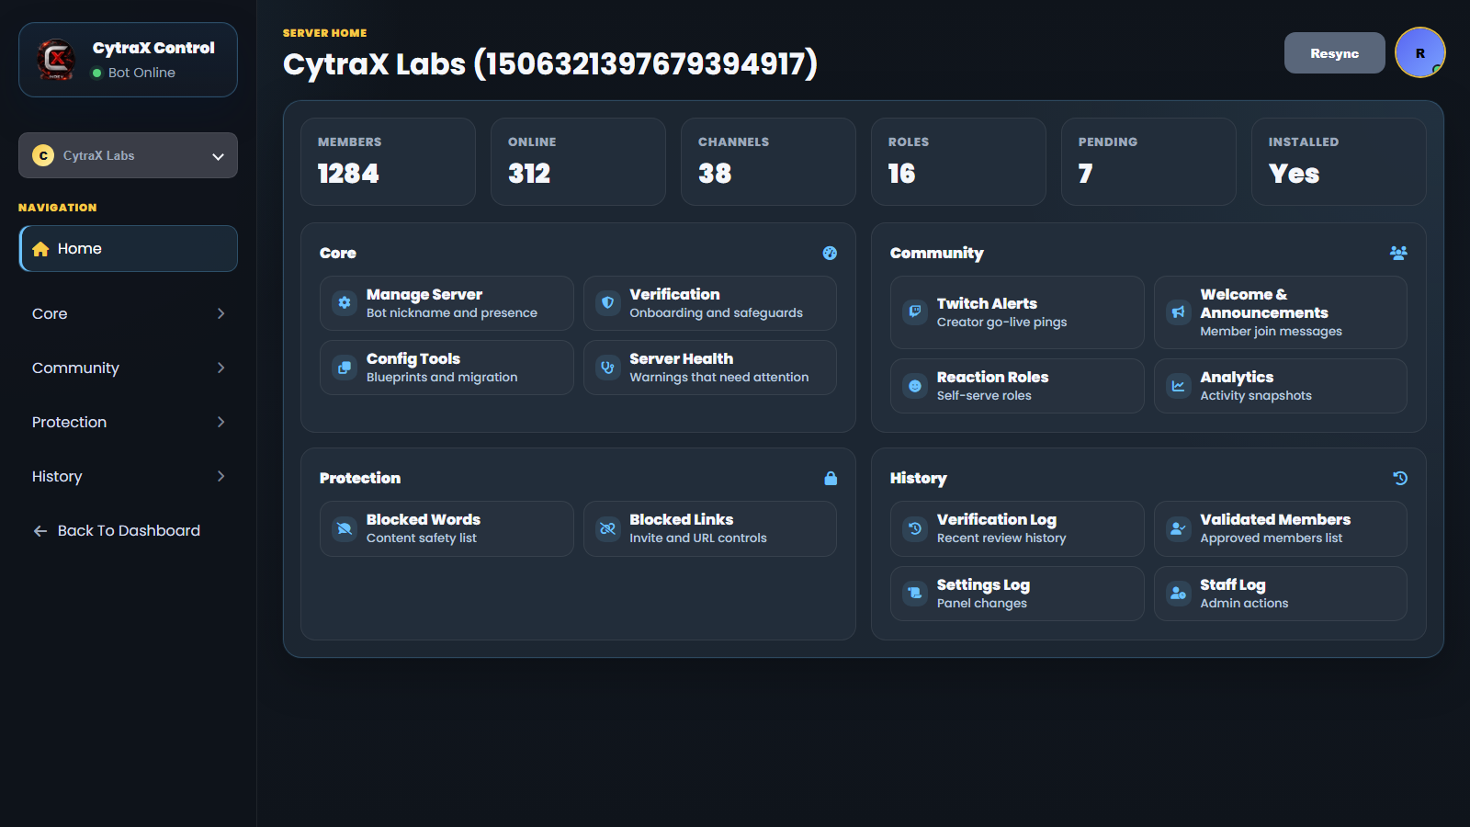Expand the Protection navigation chevron

220,422
